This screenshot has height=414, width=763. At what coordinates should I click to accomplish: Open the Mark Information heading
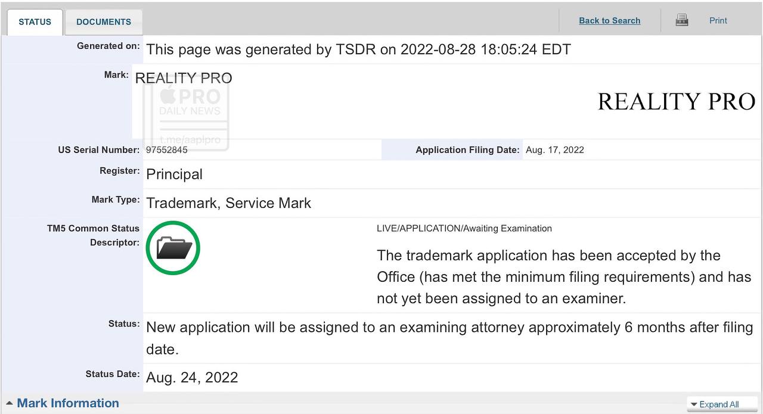[68, 403]
